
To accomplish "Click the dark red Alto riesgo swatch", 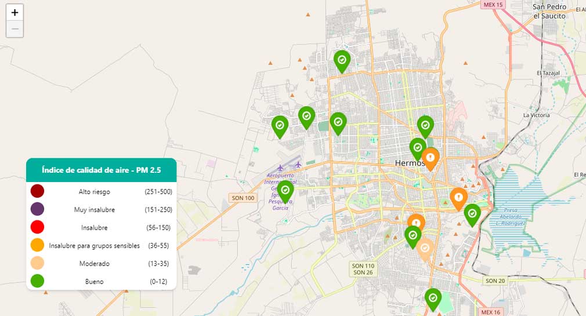I will (x=38, y=191).
